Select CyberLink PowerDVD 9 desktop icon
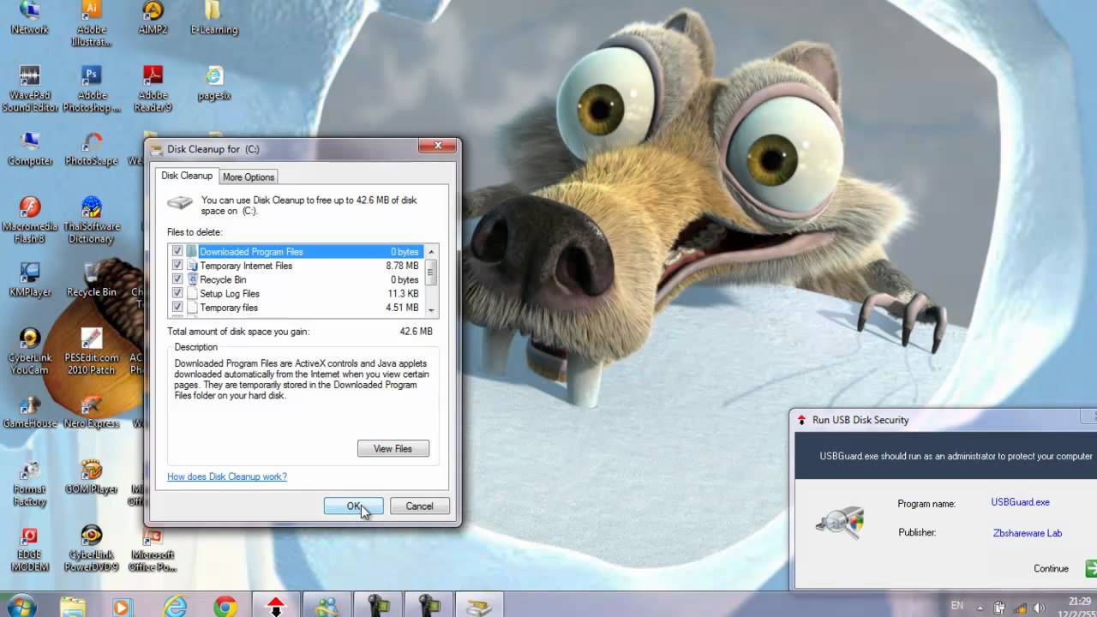The width and height of the screenshot is (1097, 617). 92,548
